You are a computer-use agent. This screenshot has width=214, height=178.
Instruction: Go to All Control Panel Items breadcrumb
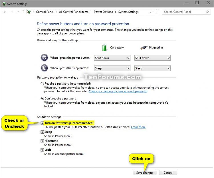pos(74,12)
